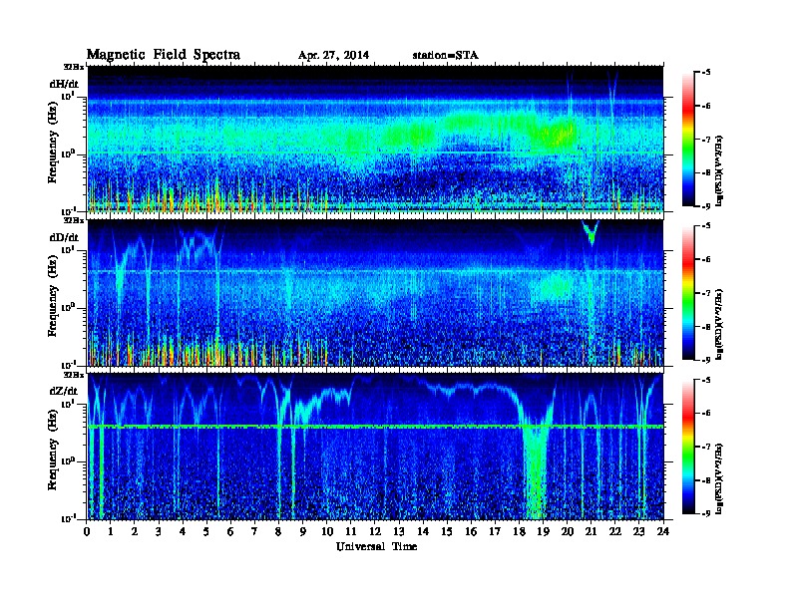The width and height of the screenshot is (790, 610).
Task: Click the "-5" tick on the dZ/dt color scale
Action: (x=706, y=380)
